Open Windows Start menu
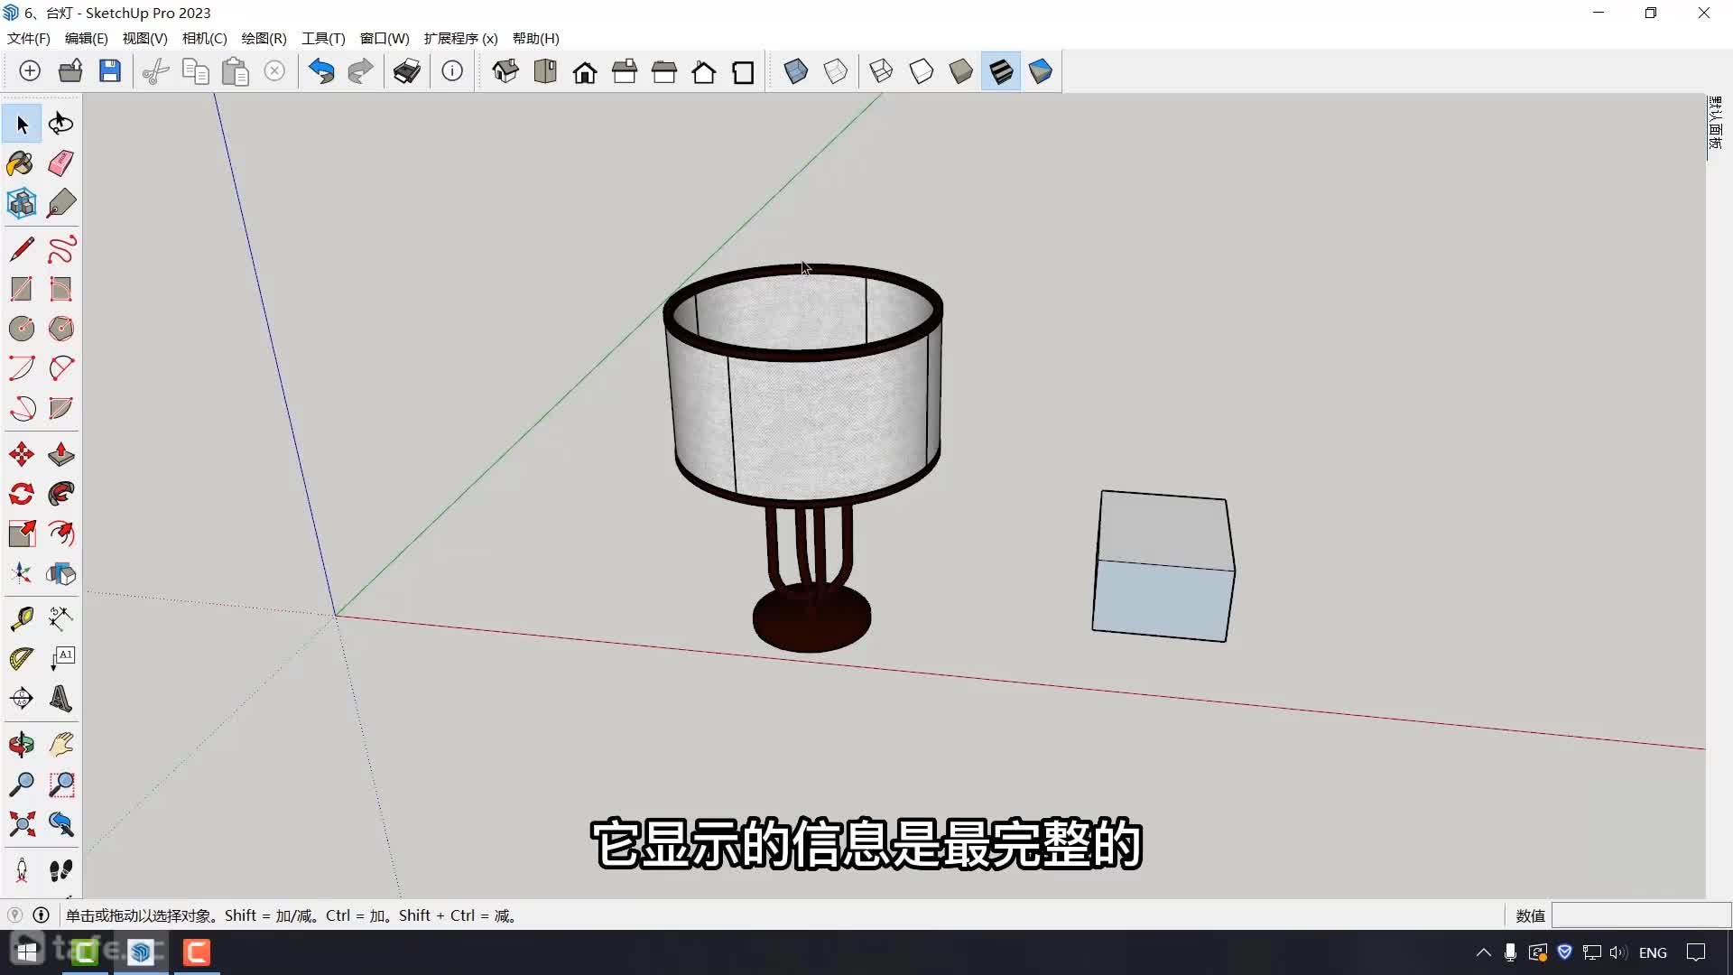The height and width of the screenshot is (975, 1733). pyautogui.click(x=27, y=952)
